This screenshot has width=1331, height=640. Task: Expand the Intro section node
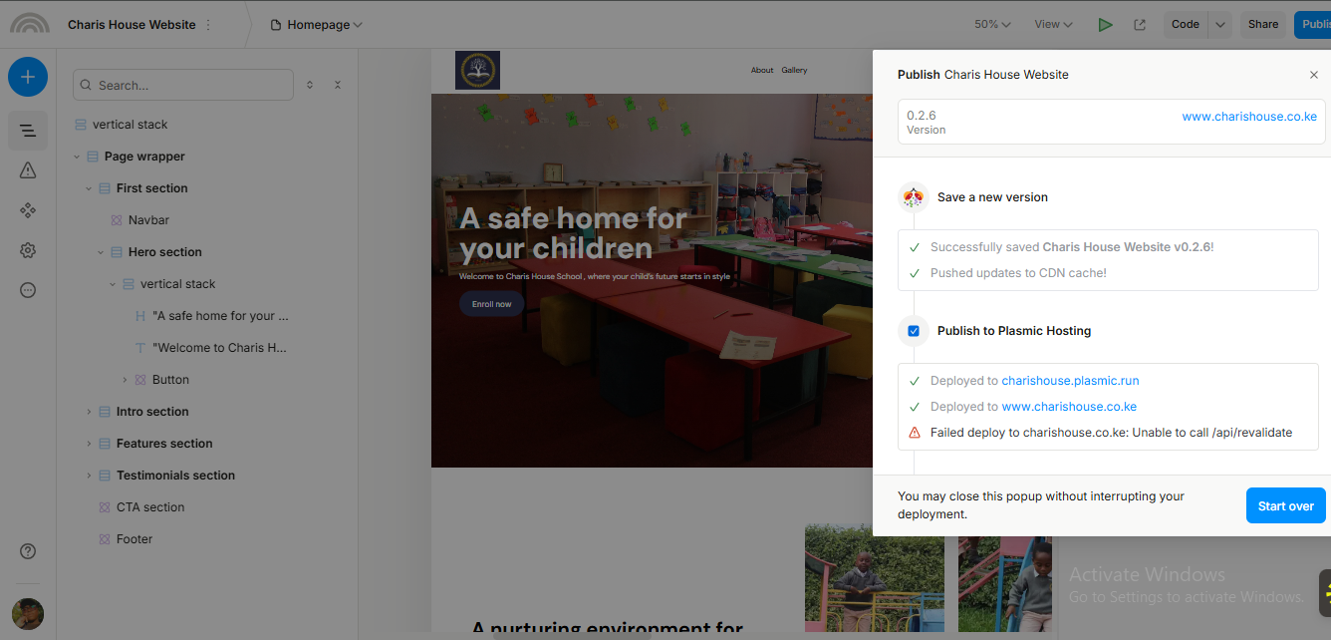tap(89, 412)
